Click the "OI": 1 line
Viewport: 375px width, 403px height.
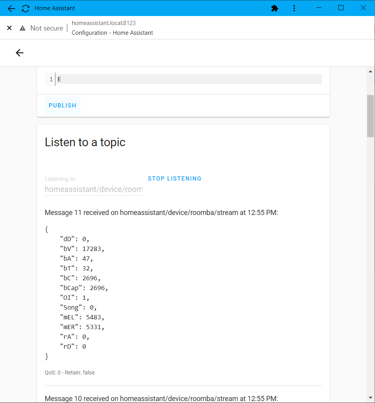click(x=75, y=297)
